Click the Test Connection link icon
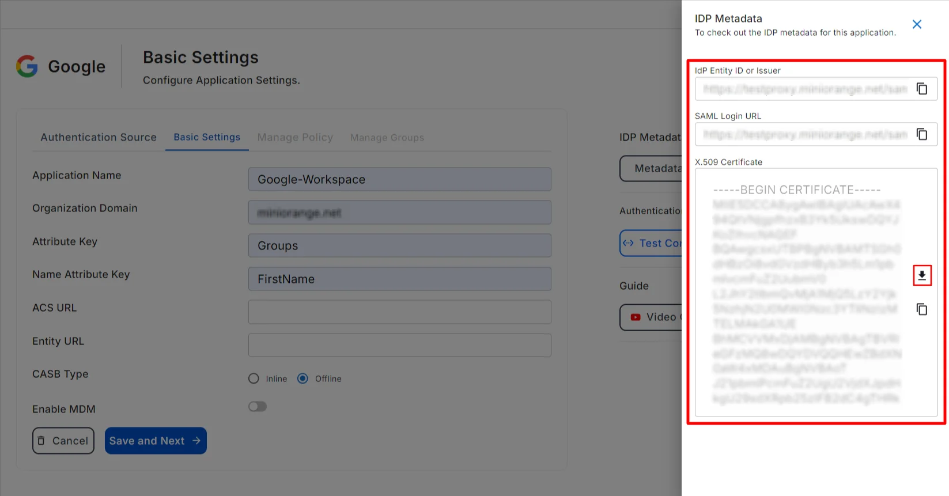949x496 pixels. pyautogui.click(x=628, y=243)
